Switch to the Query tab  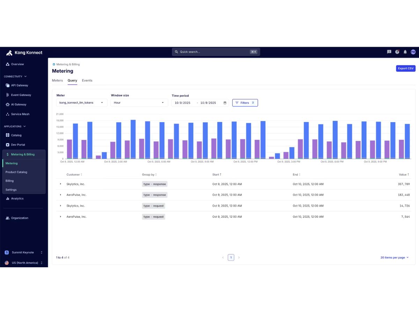point(72,81)
